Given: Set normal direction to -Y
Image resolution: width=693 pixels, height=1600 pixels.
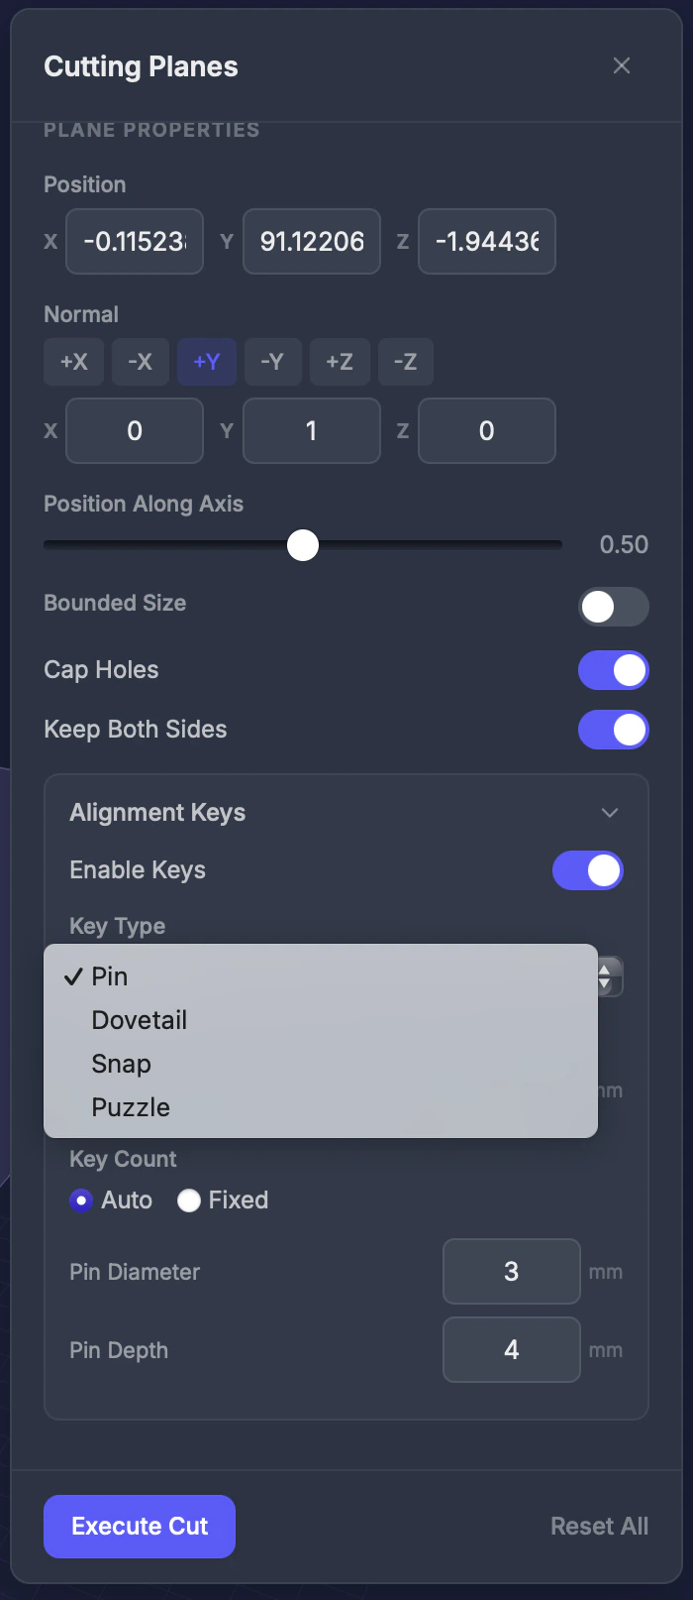Looking at the screenshot, I should [272, 362].
